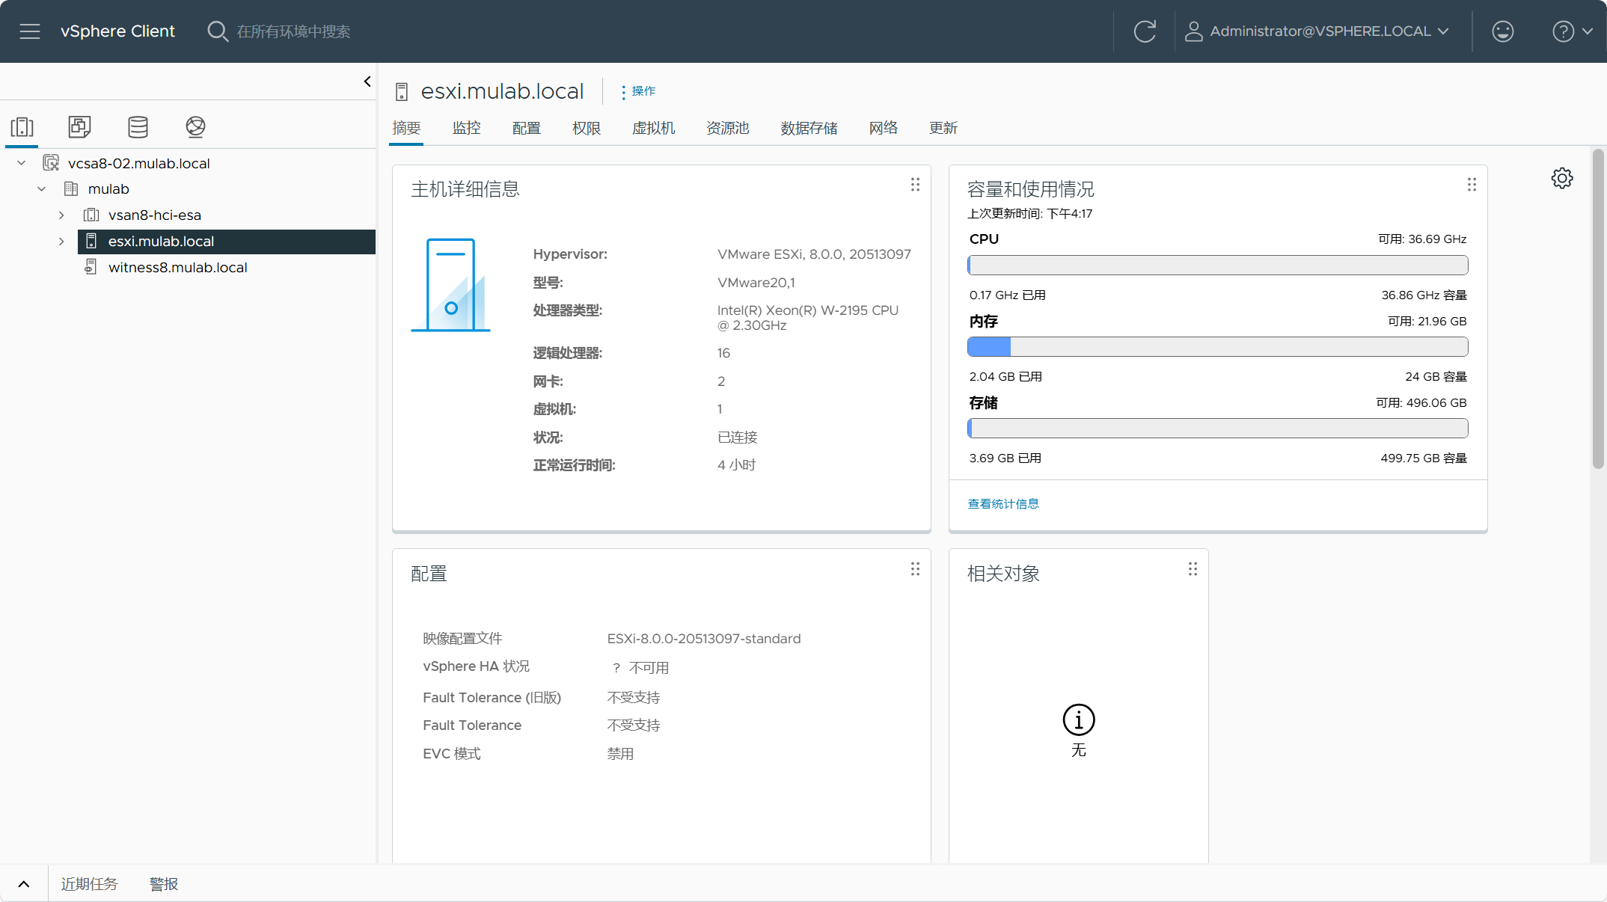This screenshot has height=902, width=1607.
Task: Collapse the mulab datacenter node
Action: tap(42, 189)
